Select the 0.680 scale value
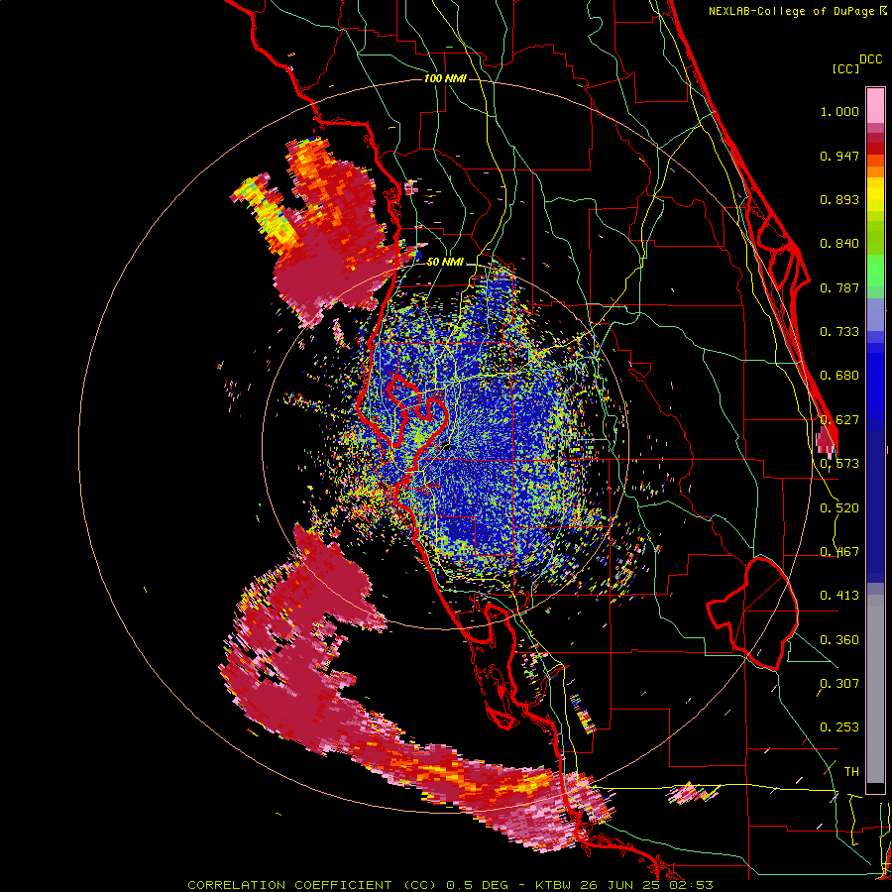 pos(839,376)
